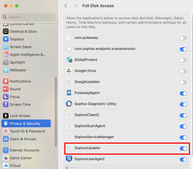Click the red close window button
Viewport: 193px width, 169px height.
point(6,6)
